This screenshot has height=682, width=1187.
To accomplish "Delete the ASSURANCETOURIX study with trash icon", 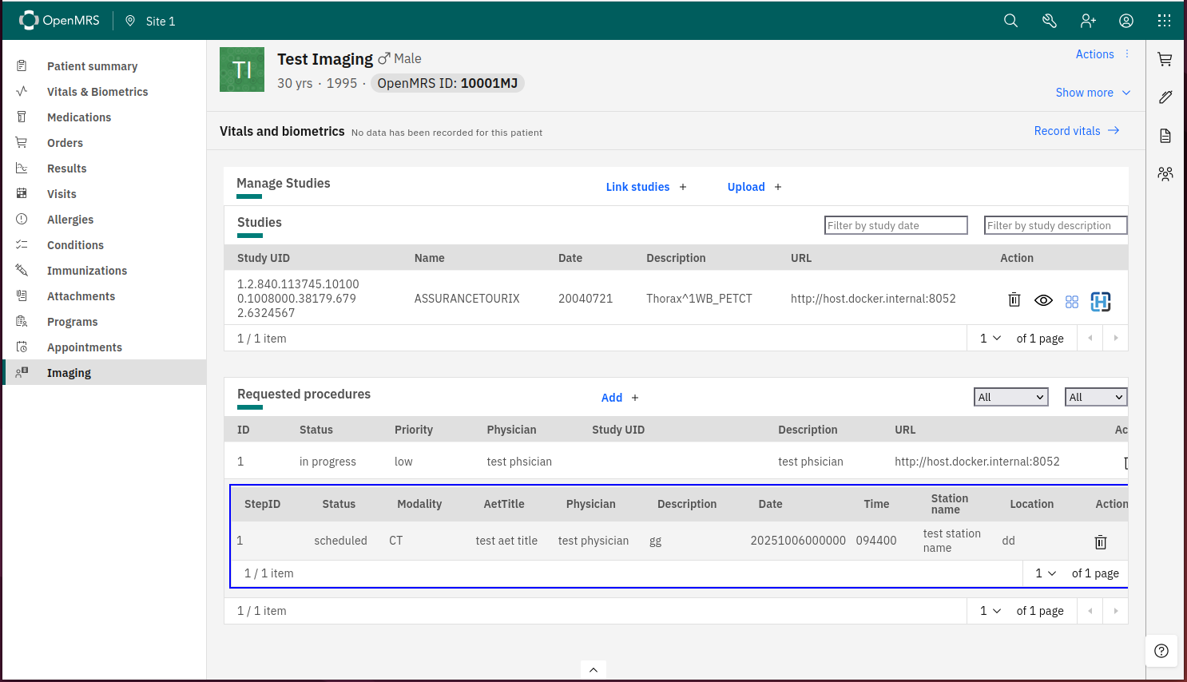I will (x=1014, y=299).
